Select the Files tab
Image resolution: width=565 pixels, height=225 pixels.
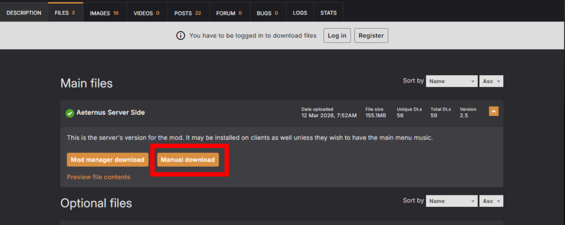coord(65,13)
